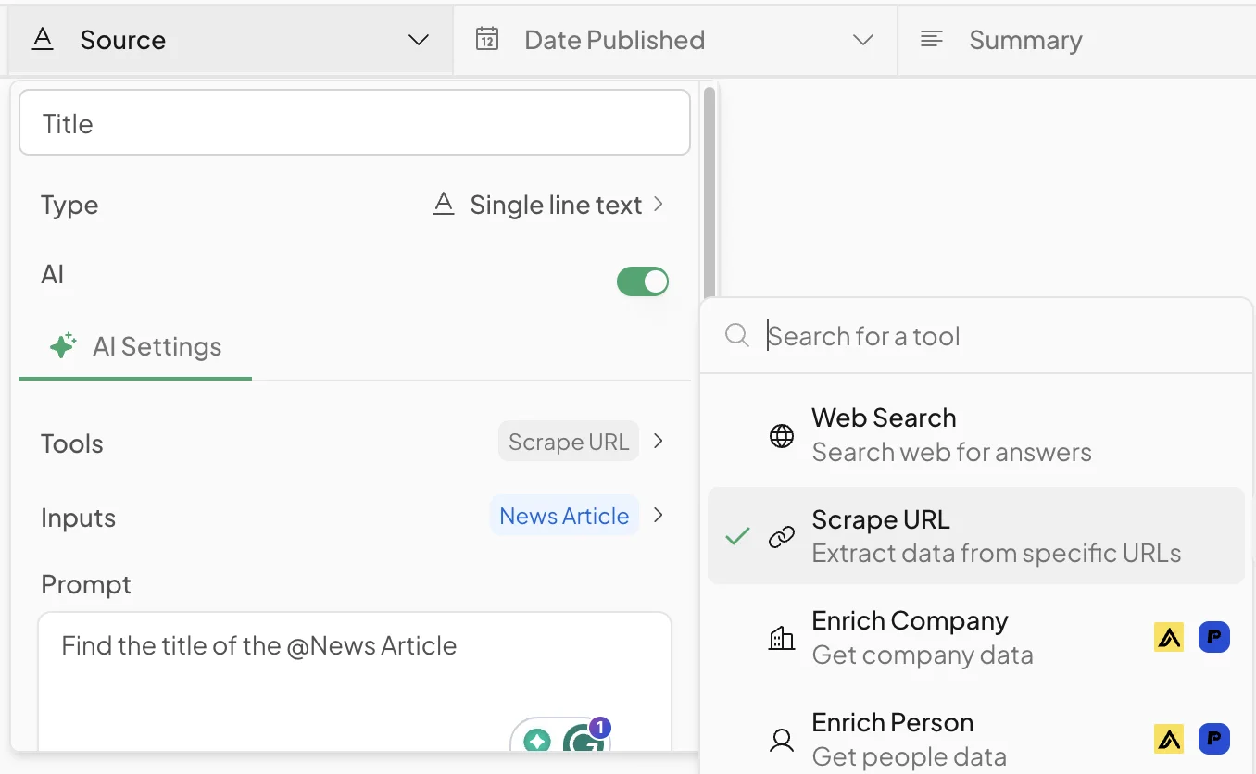
Task: Click the globe icon for Web Search
Action: [782, 436]
